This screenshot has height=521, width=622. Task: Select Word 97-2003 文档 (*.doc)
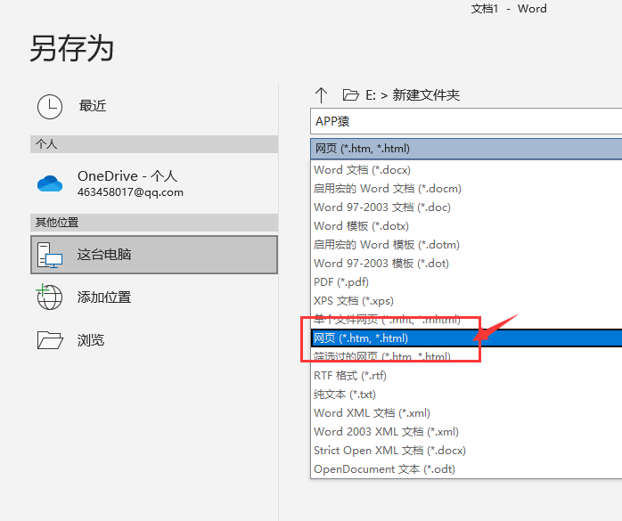(466, 207)
